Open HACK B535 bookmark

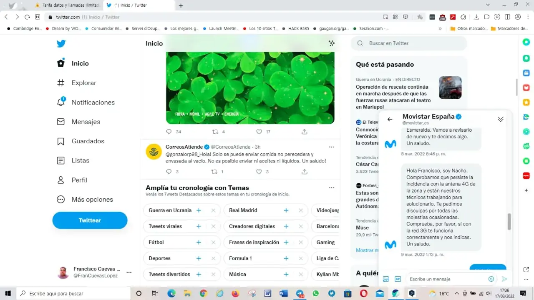click(x=295, y=29)
